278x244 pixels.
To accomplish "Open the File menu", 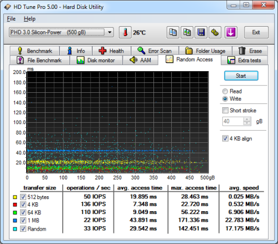I will pos(11,19).
